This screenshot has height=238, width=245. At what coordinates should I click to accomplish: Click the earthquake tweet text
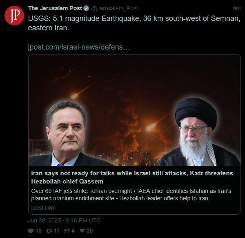pos(134,23)
